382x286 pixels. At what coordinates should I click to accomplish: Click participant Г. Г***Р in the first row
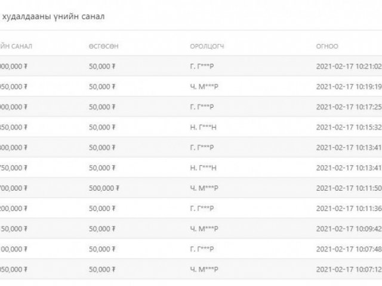coord(202,66)
